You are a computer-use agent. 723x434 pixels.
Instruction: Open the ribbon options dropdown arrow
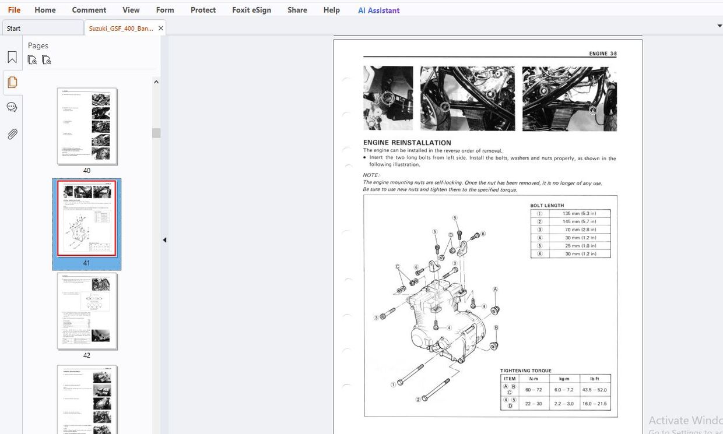pyautogui.click(x=719, y=25)
